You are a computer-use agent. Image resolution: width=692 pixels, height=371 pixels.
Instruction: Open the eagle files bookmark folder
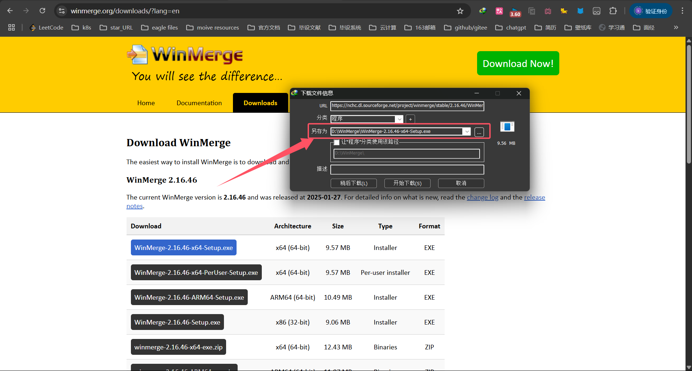pos(159,27)
